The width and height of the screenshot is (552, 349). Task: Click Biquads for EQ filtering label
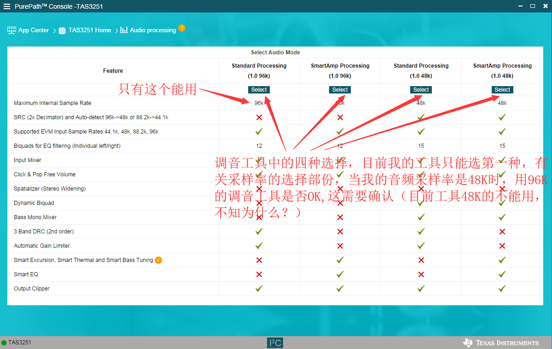pos(67,146)
